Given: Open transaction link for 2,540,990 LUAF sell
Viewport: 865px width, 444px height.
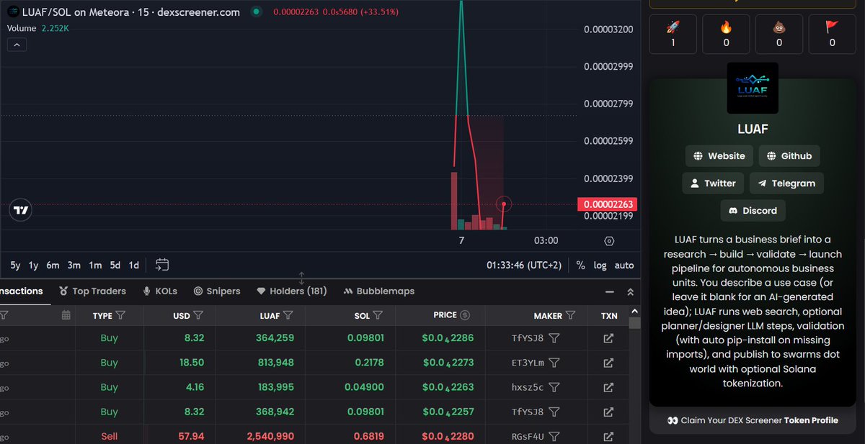Looking at the screenshot, I should click(608, 436).
